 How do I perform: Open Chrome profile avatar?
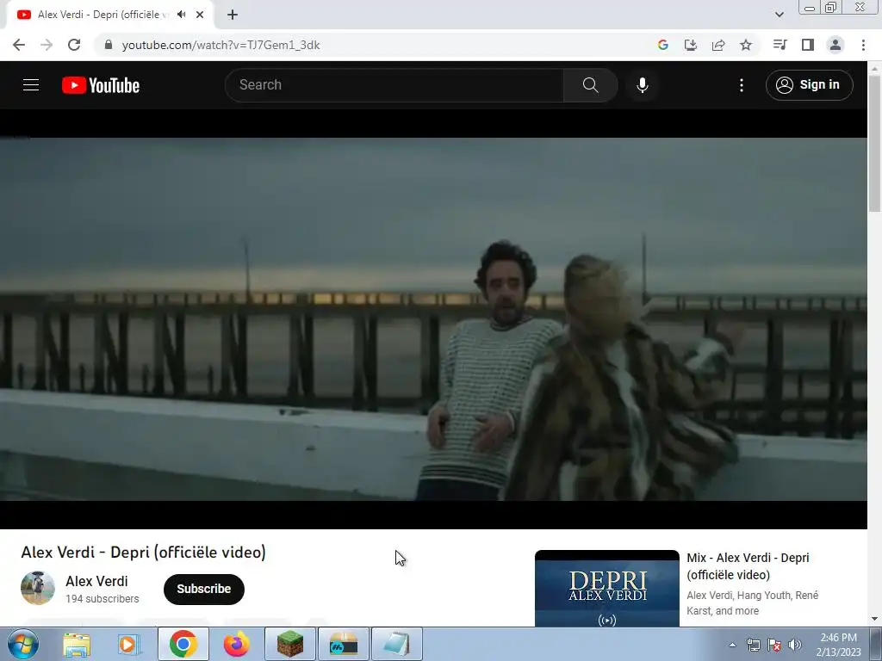(835, 45)
